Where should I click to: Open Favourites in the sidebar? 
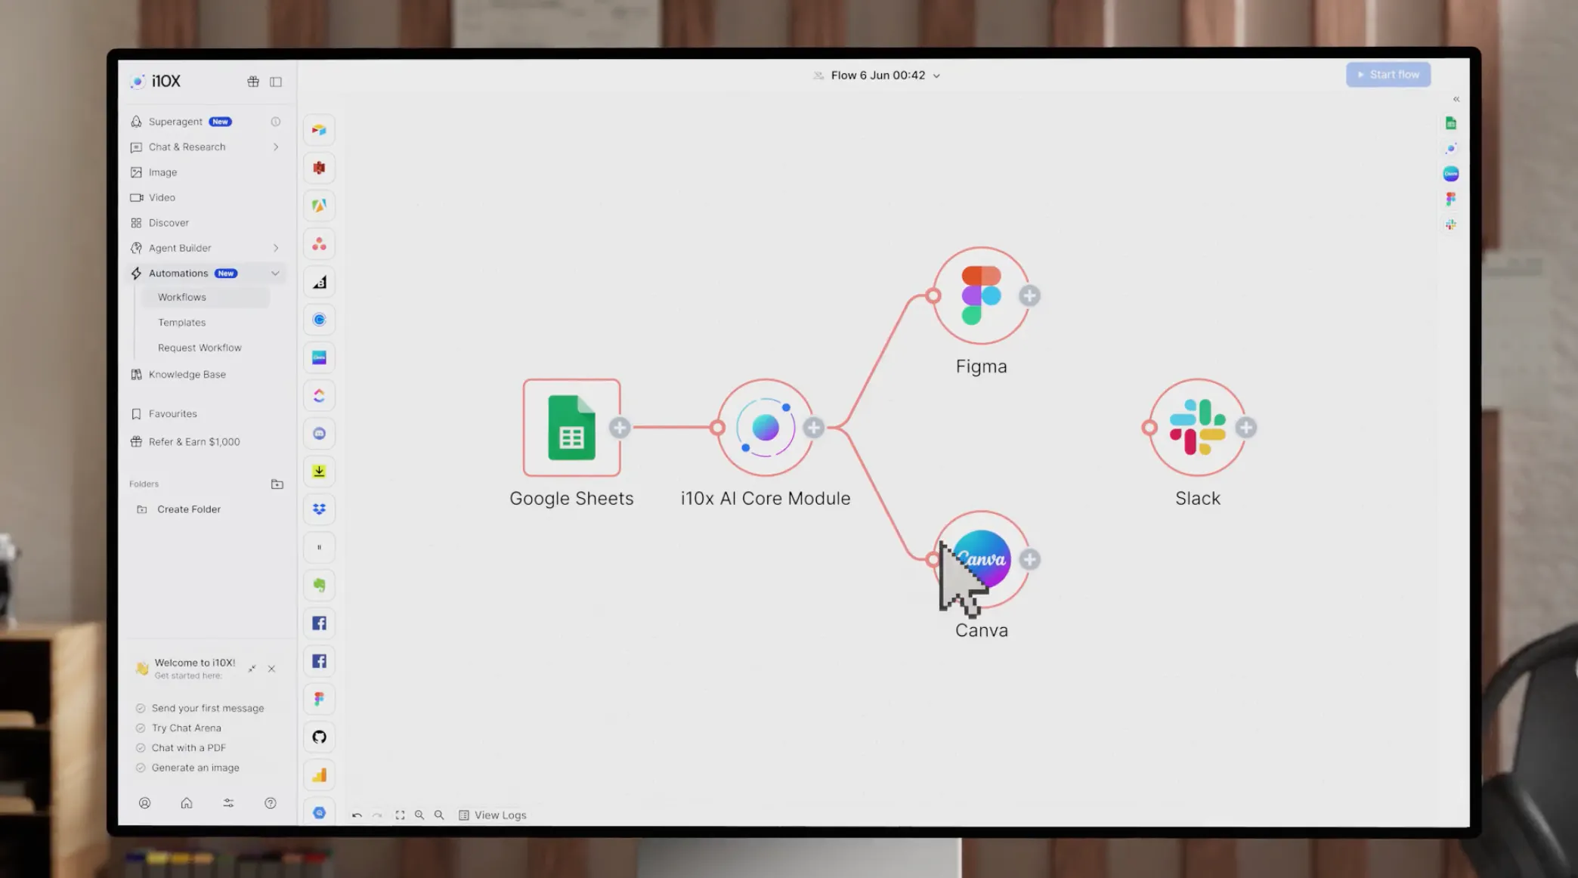click(x=173, y=414)
